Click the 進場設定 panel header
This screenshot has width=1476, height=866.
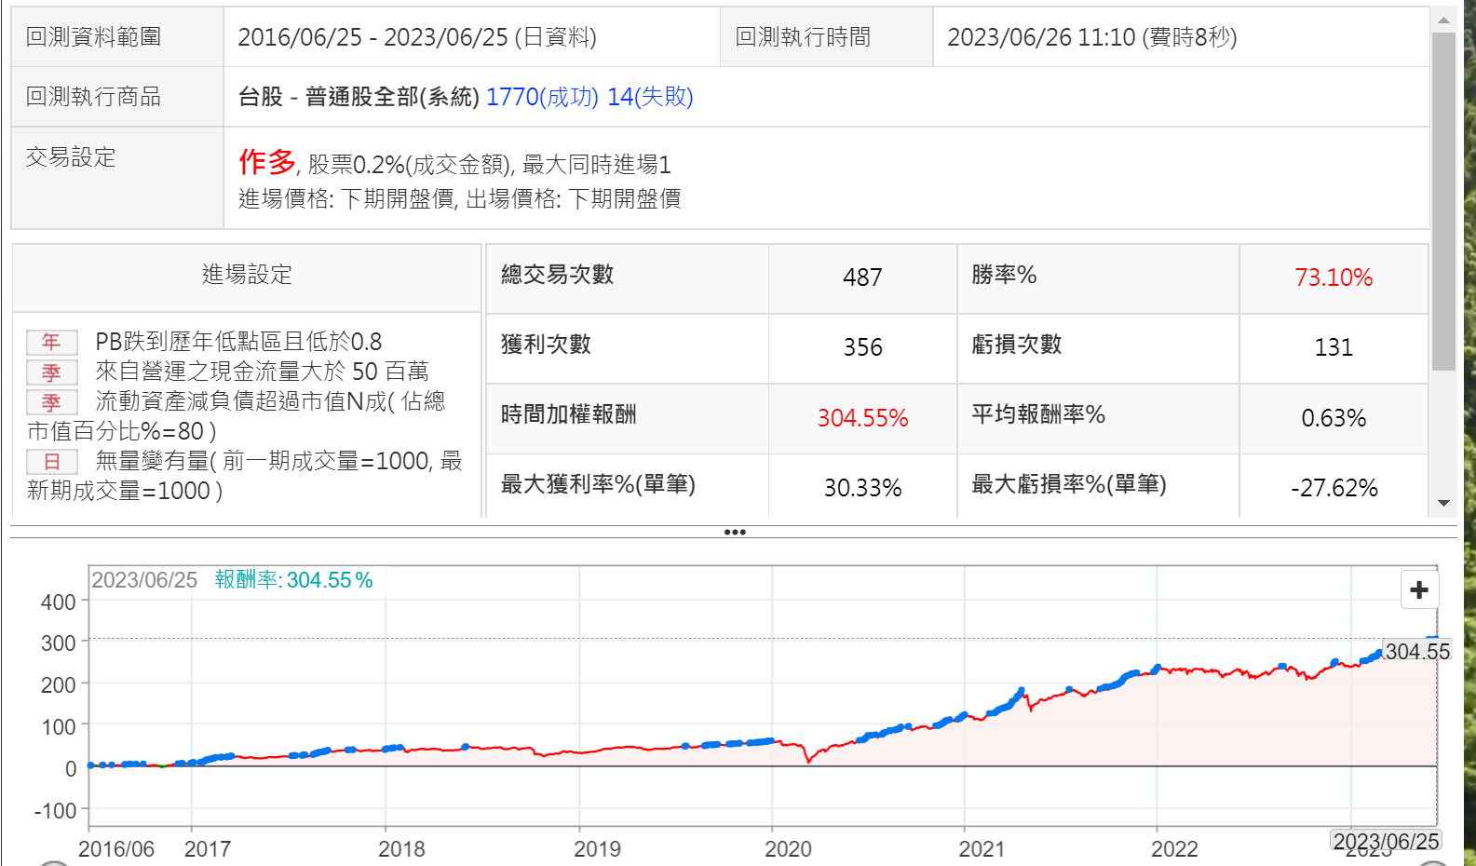[x=247, y=275]
